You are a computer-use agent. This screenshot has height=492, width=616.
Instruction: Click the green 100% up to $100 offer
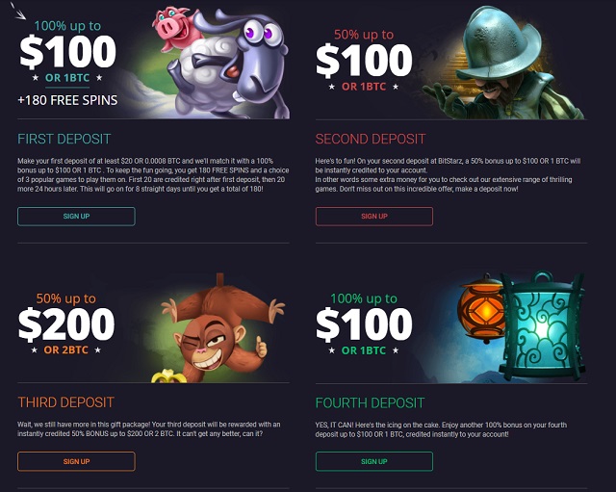click(364, 324)
